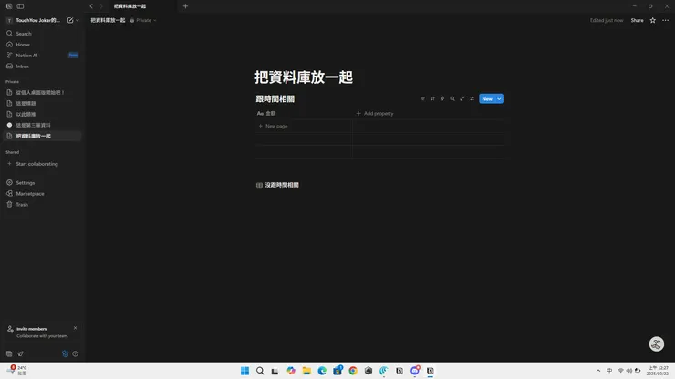Open the mail icon at sidebar bottom

click(x=20, y=353)
